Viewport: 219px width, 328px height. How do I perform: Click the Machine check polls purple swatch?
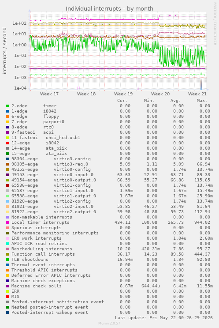[x=7, y=286]
